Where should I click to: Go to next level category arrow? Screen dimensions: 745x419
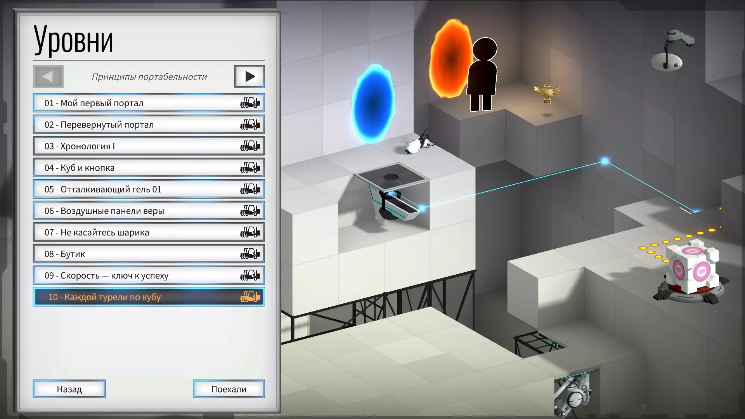coord(249,76)
